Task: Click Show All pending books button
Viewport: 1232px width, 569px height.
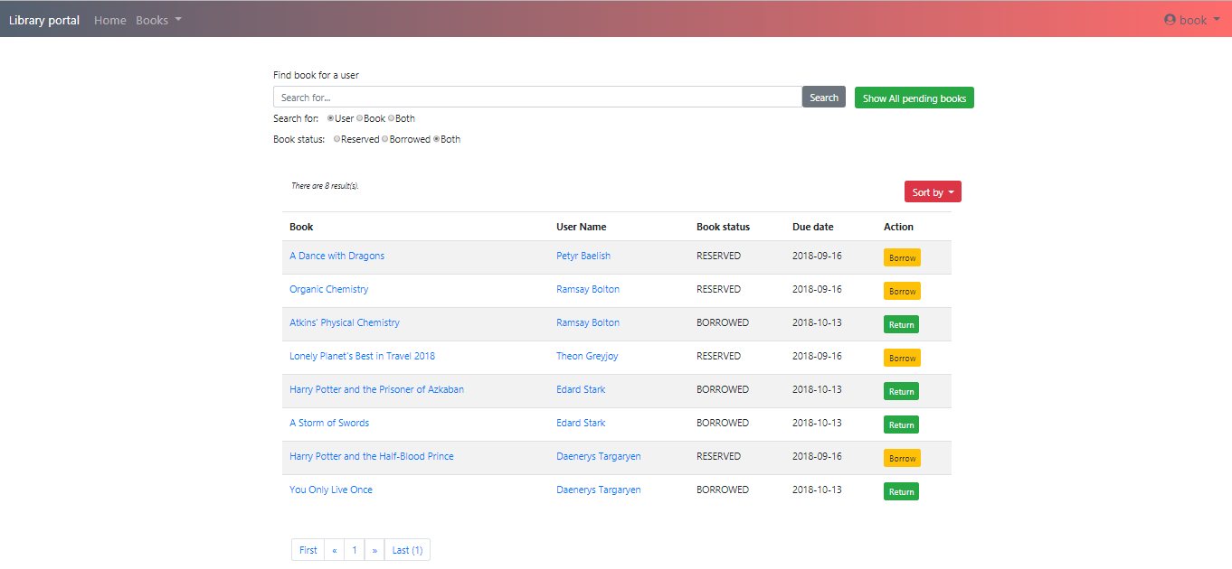Action: tap(914, 98)
